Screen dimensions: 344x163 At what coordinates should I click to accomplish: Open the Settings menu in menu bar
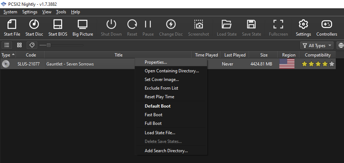pyautogui.click(x=29, y=12)
